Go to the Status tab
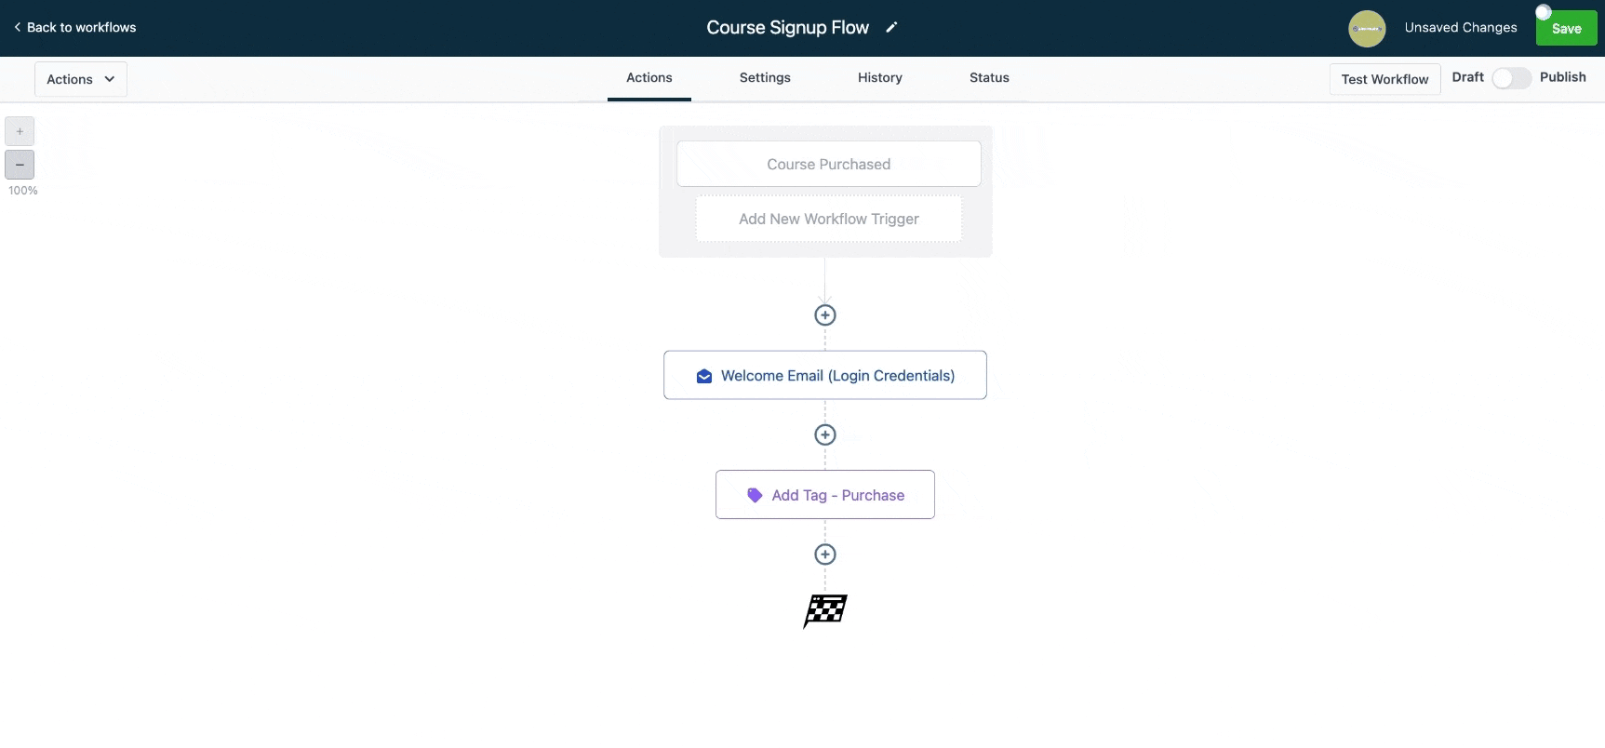The image size is (1605, 748). click(989, 78)
